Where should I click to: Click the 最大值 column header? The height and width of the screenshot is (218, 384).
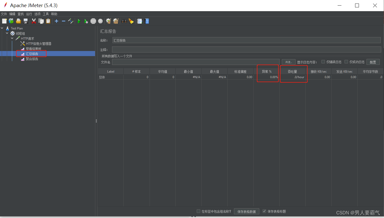click(x=214, y=71)
